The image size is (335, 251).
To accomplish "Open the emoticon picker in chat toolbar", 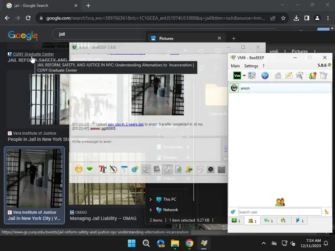I will (79, 169).
